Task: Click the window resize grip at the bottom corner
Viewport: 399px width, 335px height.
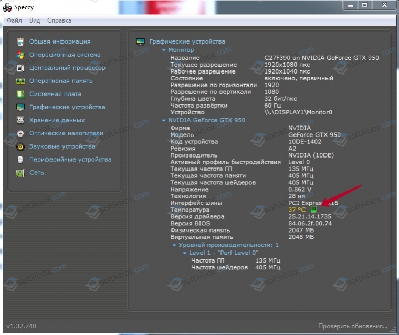Action: point(393,330)
